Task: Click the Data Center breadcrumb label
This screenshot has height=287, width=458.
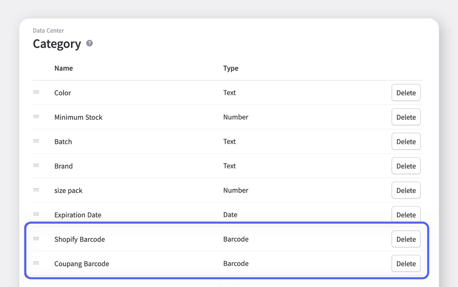Action: pyautogui.click(x=48, y=31)
